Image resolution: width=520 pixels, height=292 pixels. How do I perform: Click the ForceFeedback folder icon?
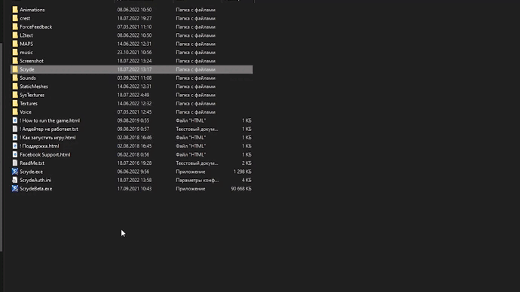pyautogui.click(x=15, y=27)
